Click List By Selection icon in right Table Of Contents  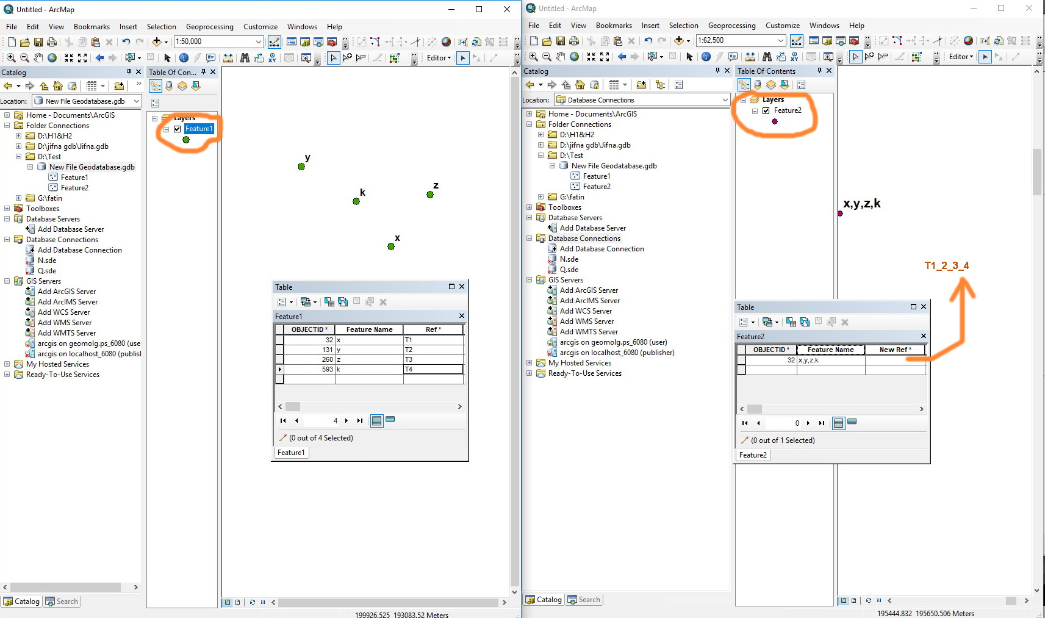[784, 85]
